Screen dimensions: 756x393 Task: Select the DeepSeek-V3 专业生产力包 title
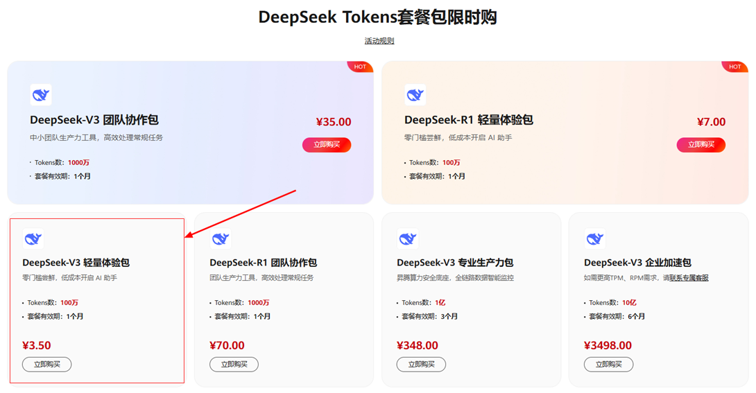(455, 263)
